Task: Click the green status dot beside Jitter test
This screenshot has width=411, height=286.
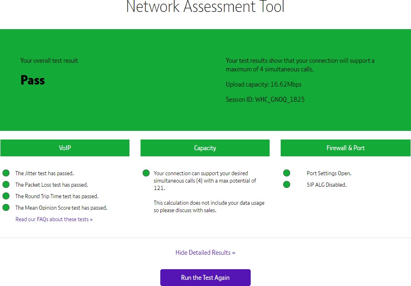Action: pyautogui.click(x=6, y=173)
